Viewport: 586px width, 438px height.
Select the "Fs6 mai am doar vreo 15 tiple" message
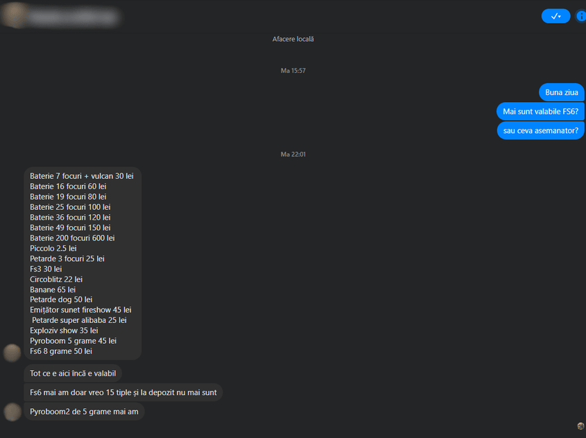click(123, 392)
